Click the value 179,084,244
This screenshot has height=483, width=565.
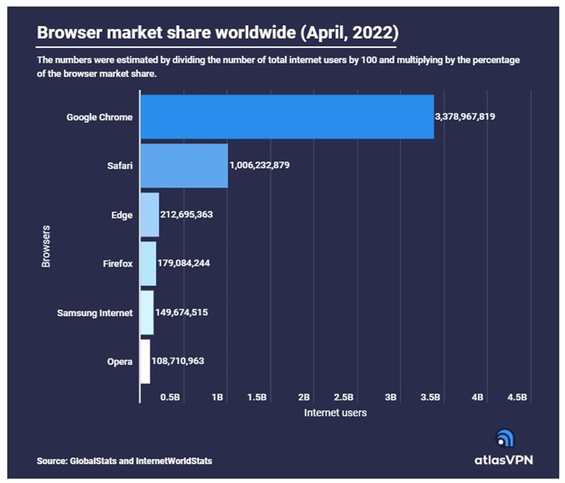(184, 263)
